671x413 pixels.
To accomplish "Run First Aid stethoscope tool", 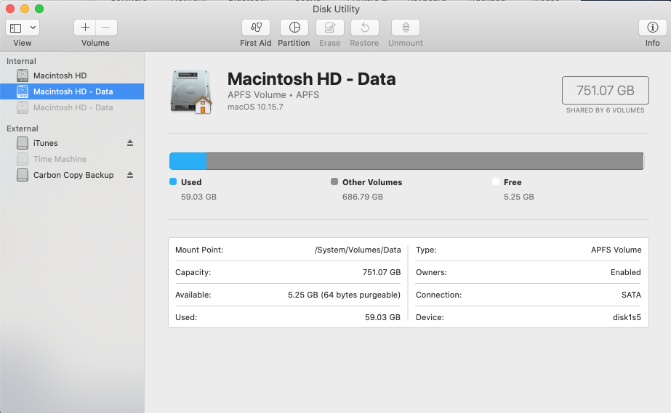I will (256, 28).
